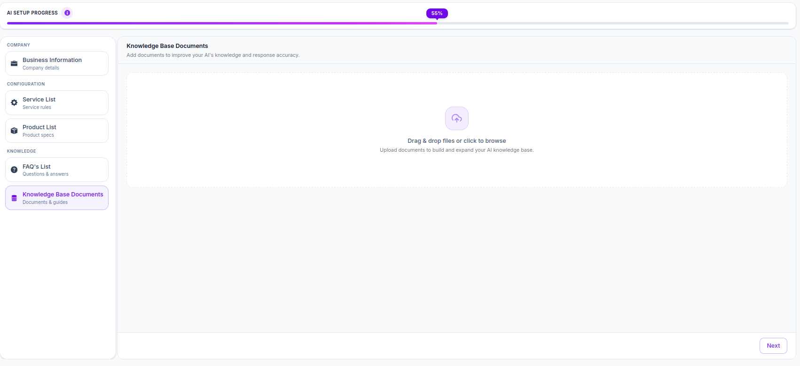Click the 'Knowledge Base Documents' page heading

tap(167, 46)
